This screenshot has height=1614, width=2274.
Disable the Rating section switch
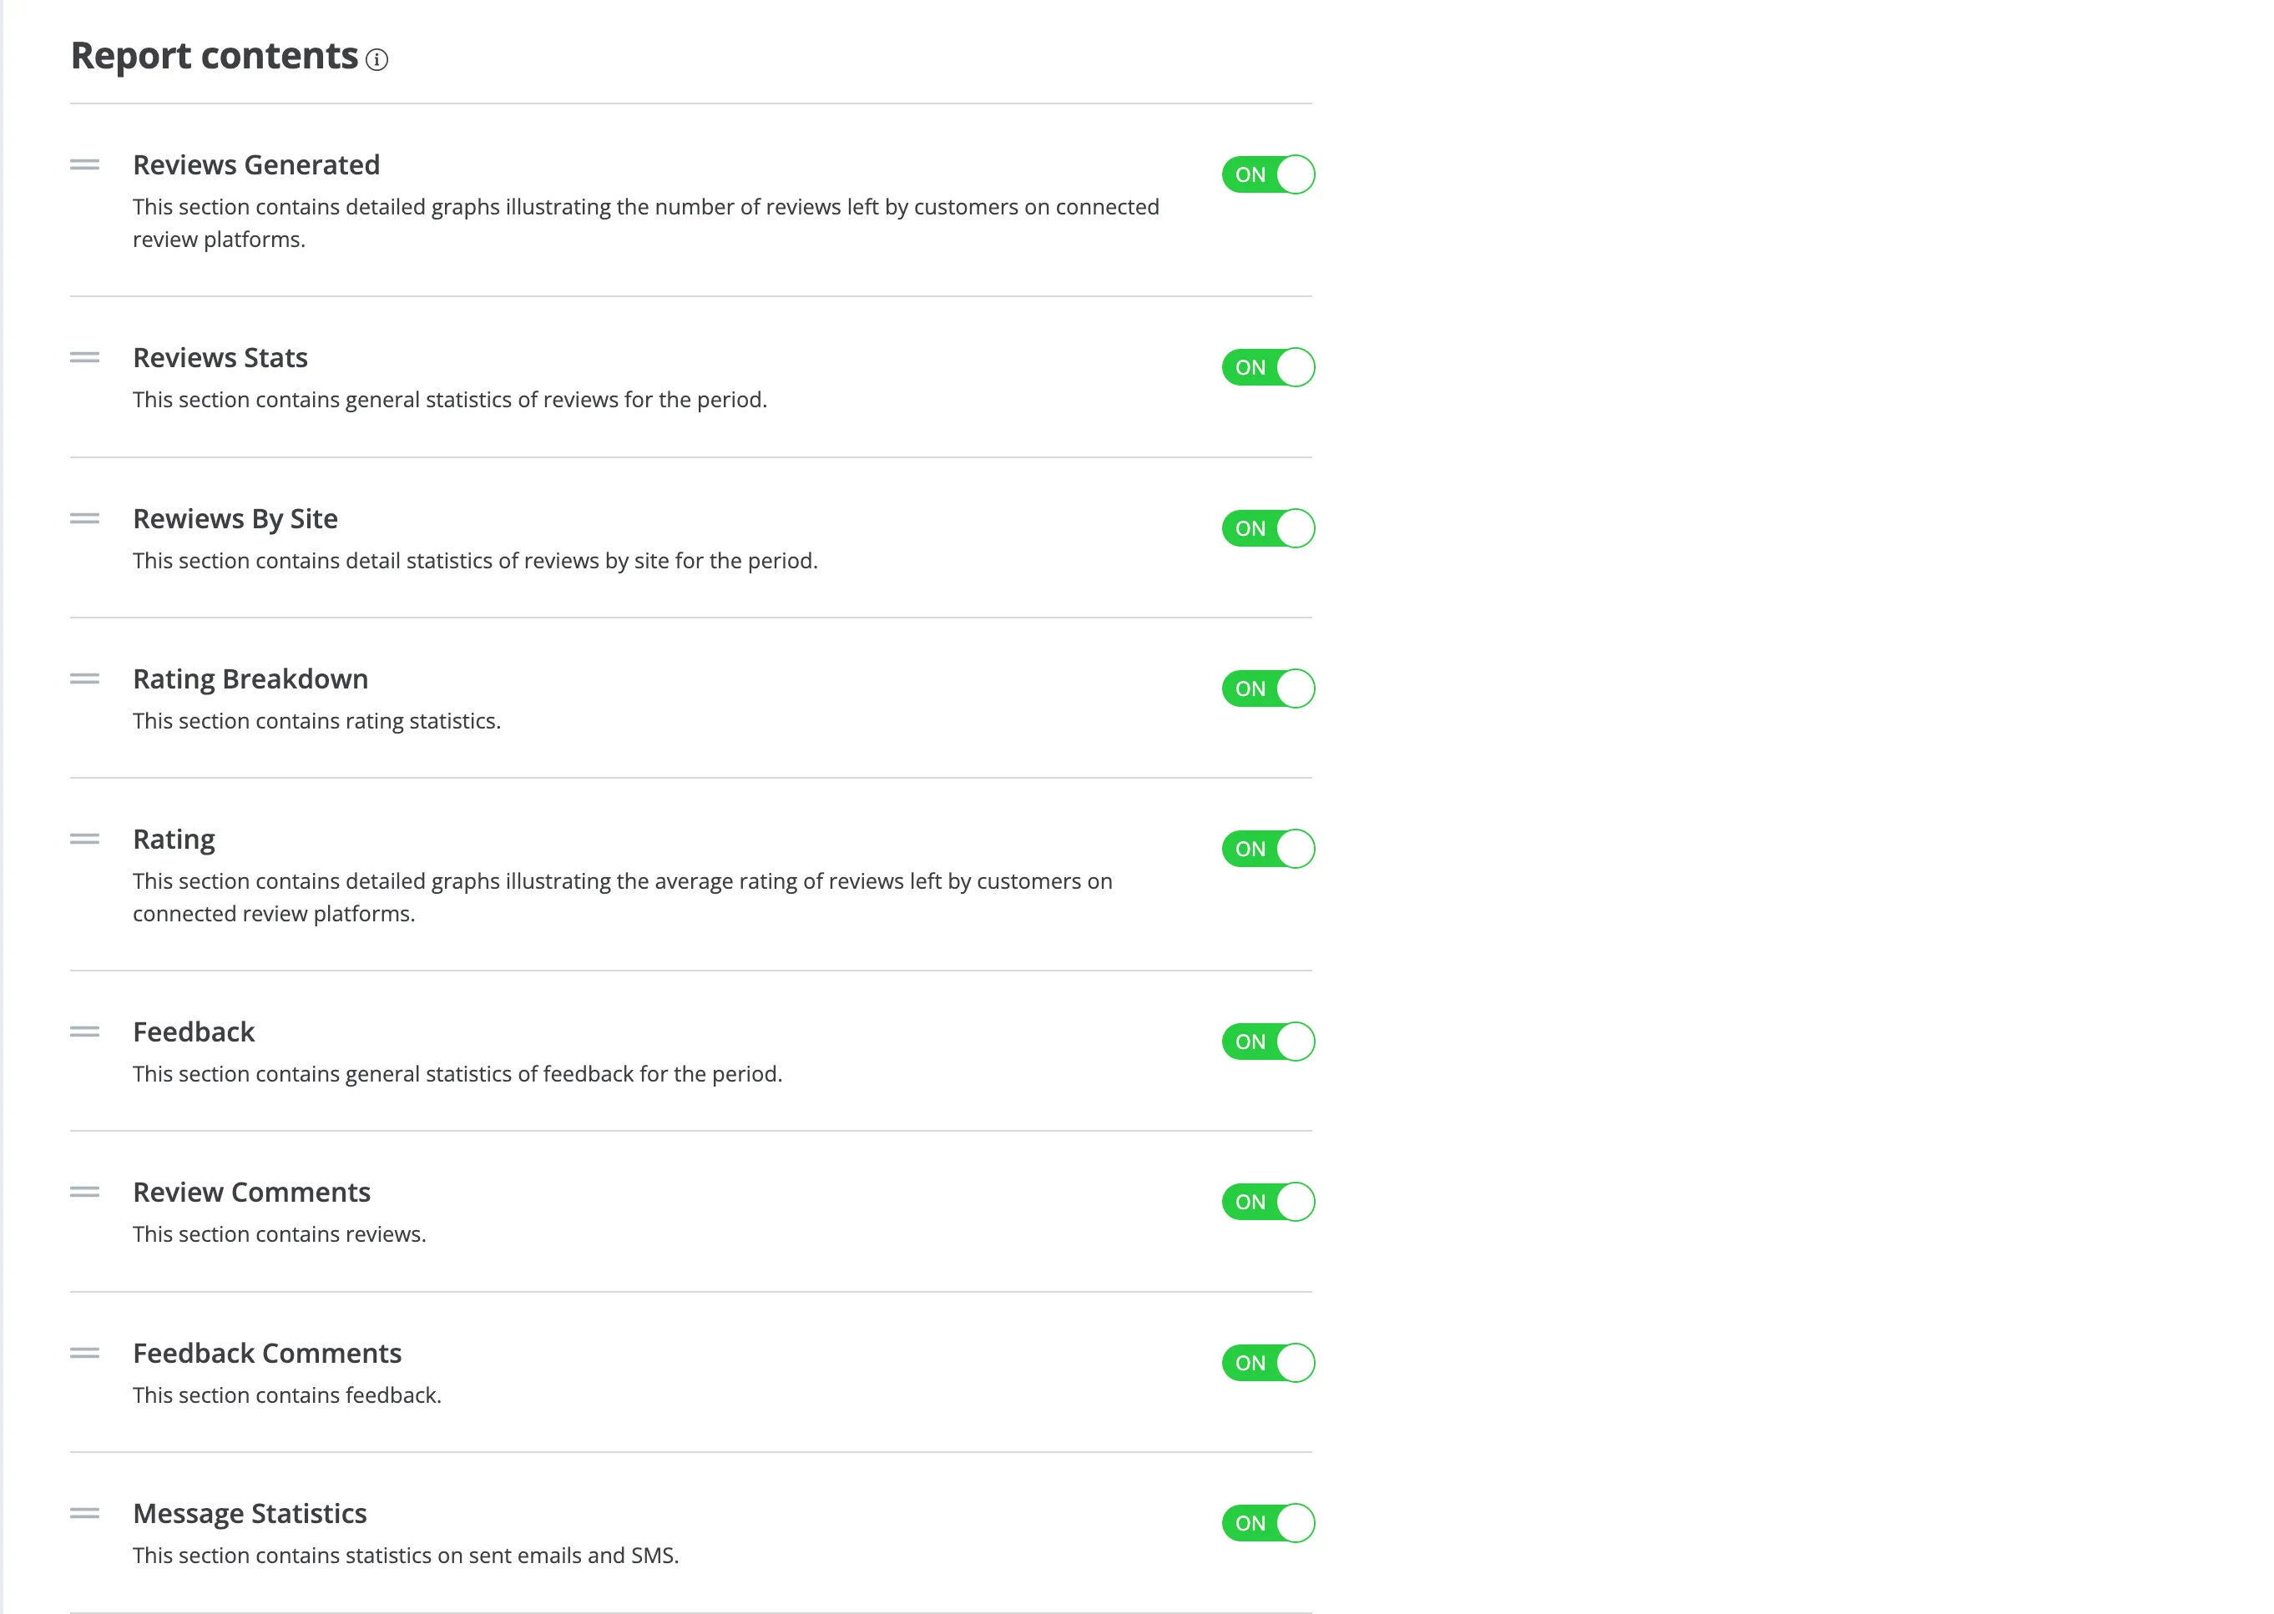point(1268,849)
